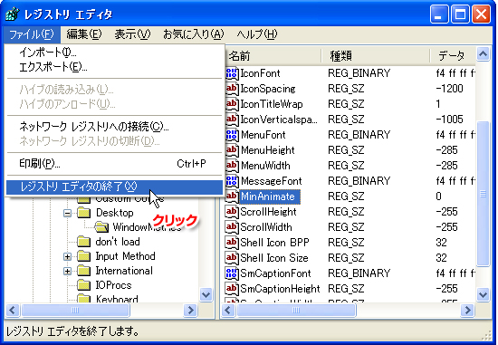Image resolution: width=498 pixels, height=345 pixels.
Task: Select the International tree item
Action: [x=124, y=271]
